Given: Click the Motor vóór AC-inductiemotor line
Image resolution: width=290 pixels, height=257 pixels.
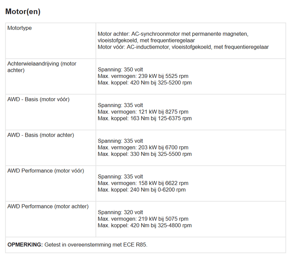Looking at the screenshot, I should [183, 47].
